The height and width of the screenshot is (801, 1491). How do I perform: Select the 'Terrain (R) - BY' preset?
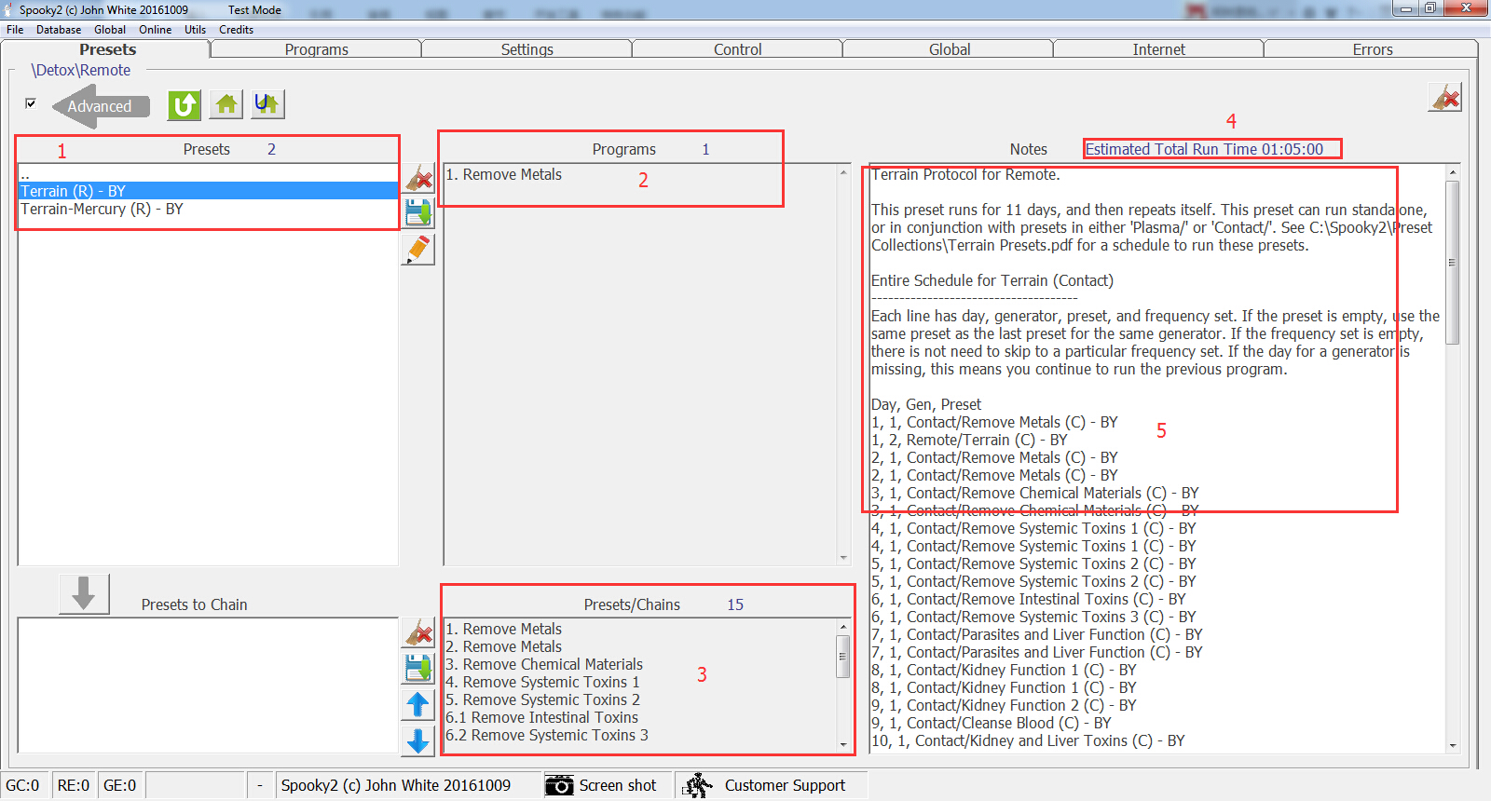tap(209, 191)
